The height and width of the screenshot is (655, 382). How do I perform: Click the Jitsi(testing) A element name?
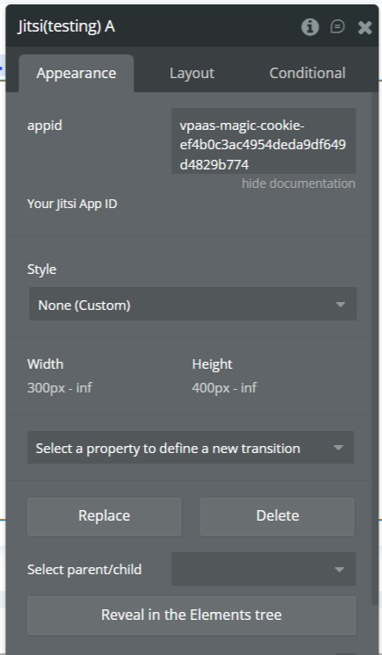pos(67,26)
